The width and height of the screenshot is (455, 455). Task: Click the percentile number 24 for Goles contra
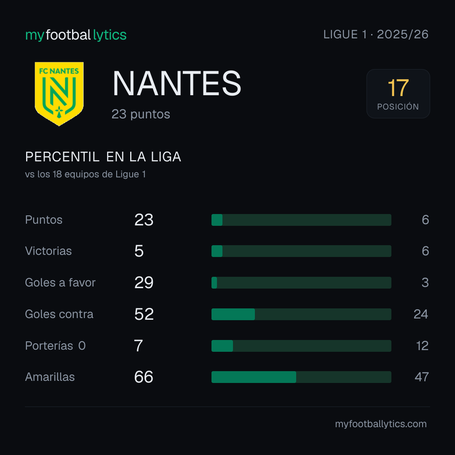point(421,314)
